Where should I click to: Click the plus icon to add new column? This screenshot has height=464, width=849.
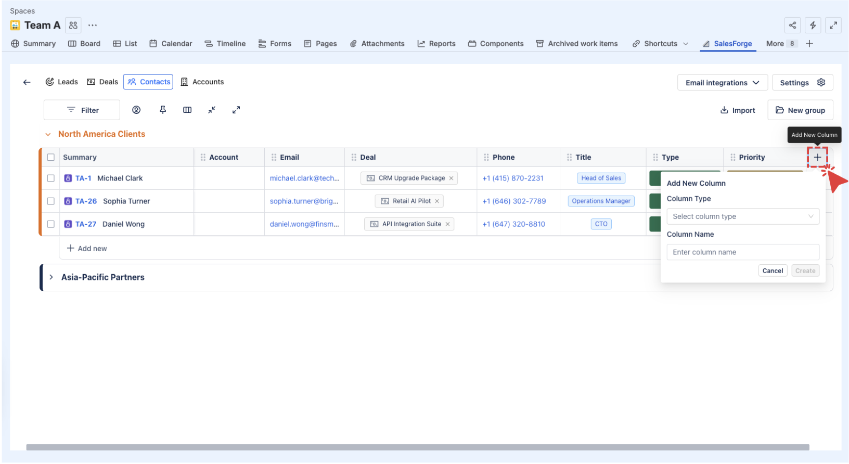point(817,157)
